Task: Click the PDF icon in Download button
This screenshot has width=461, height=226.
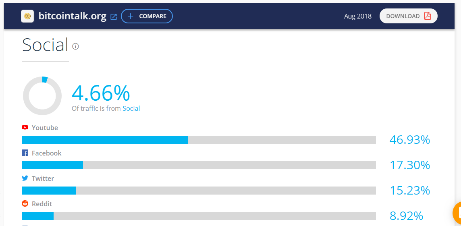Action: [x=428, y=16]
